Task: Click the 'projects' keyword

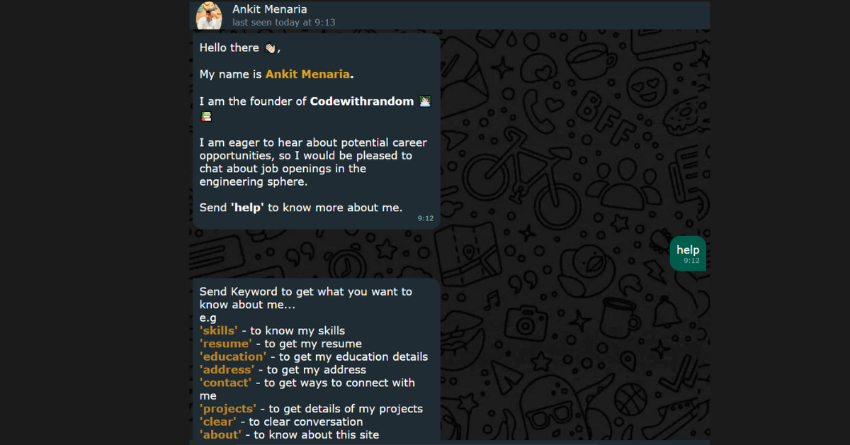Action: point(228,409)
